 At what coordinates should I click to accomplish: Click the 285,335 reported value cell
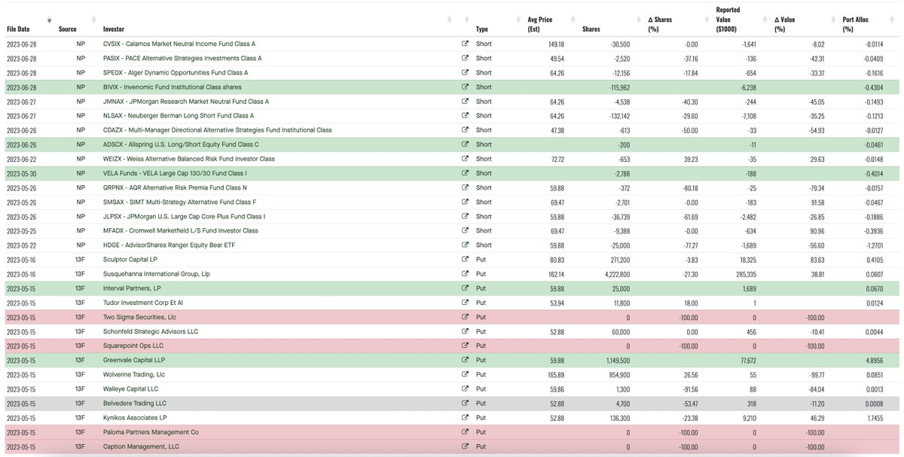pos(744,274)
